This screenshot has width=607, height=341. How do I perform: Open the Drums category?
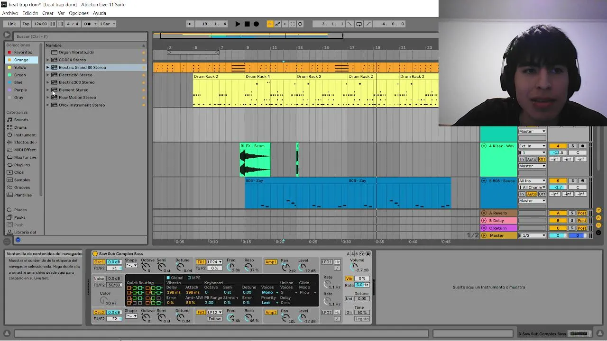coord(20,127)
